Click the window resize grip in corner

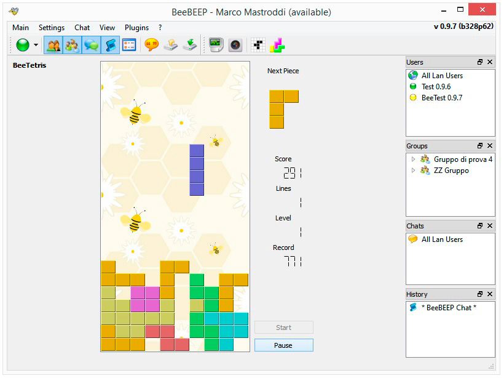coord(492,367)
